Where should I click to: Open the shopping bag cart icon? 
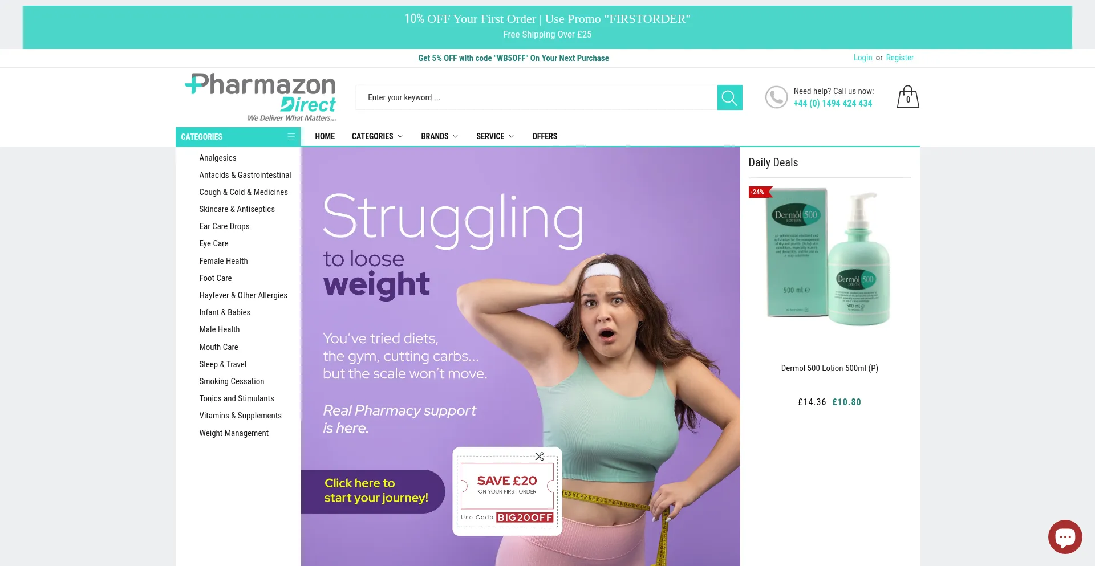(908, 97)
